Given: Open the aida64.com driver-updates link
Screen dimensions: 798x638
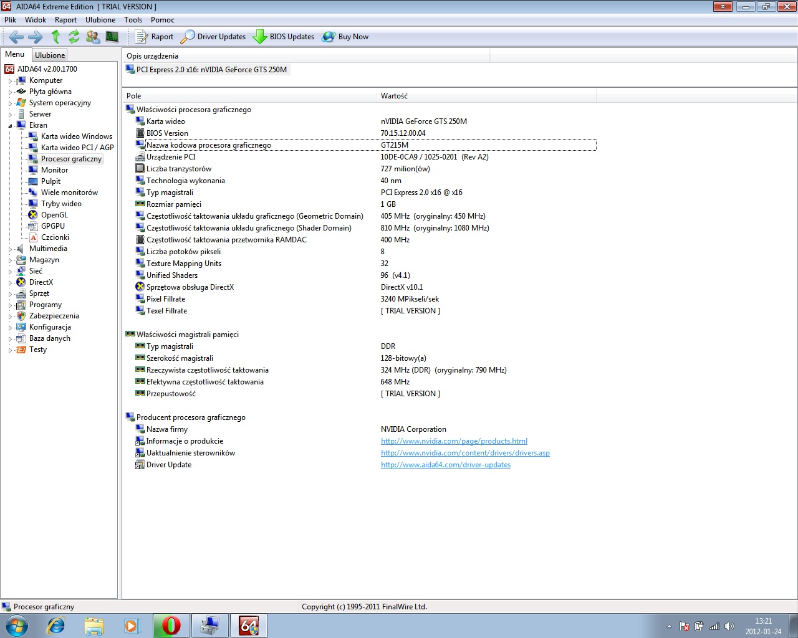Looking at the screenshot, I should click(446, 465).
